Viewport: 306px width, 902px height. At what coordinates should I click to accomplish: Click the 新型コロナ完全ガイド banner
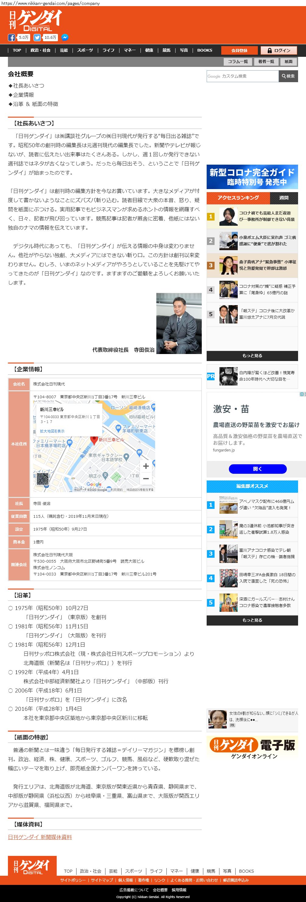[252, 177]
